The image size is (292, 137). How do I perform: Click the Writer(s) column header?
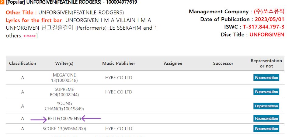point(64,63)
